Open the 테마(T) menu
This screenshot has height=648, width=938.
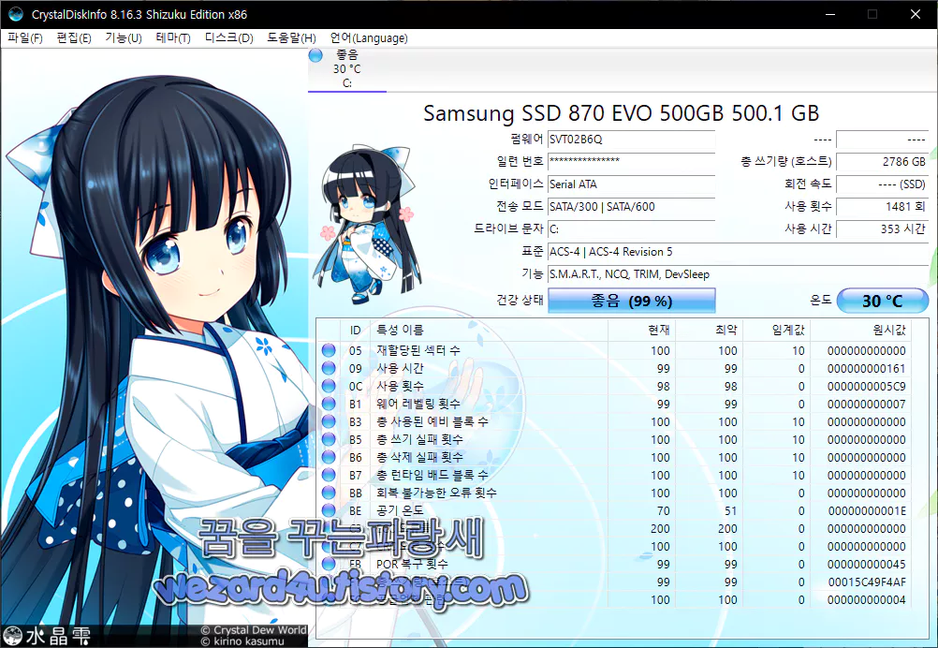coord(173,38)
